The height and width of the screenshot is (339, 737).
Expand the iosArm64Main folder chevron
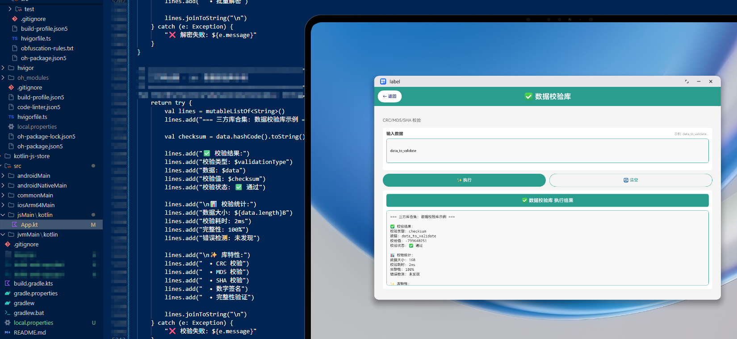point(3,205)
